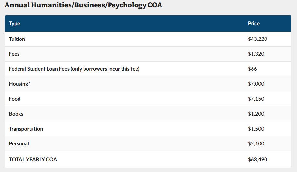Click the Price column header
297x172 pixels.
click(x=254, y=23)
